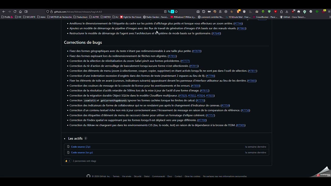Open pull request #7855 link
This screenshot has height=186, width=331.
point(172,56)
